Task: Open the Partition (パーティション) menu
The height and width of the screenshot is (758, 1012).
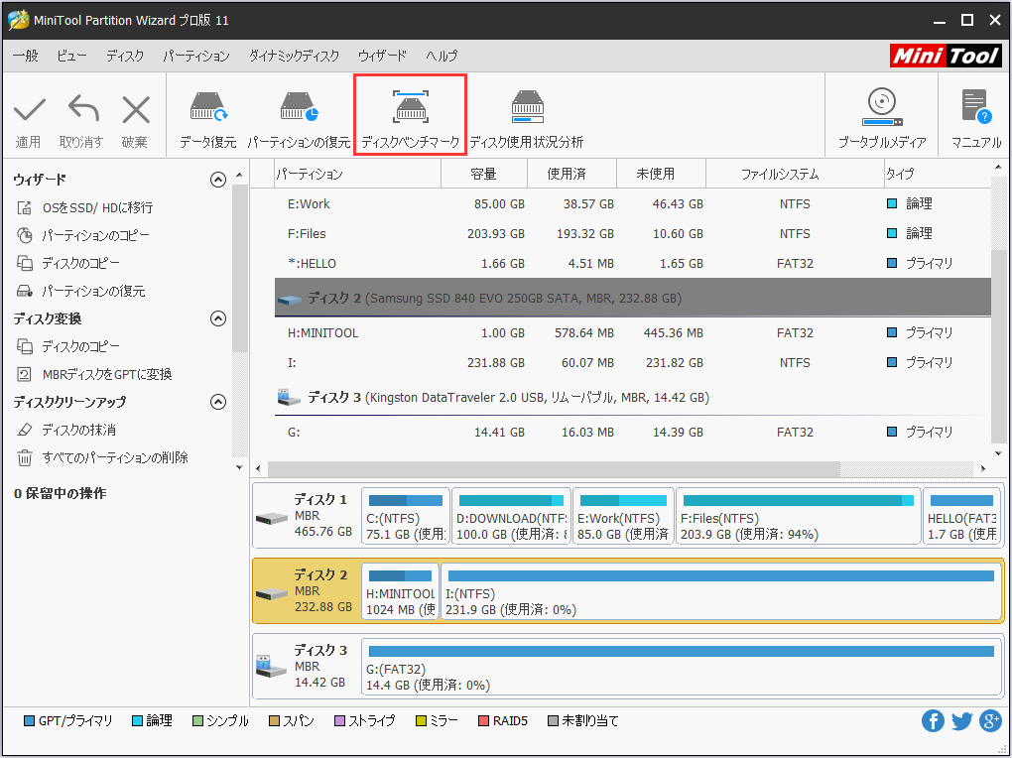Action: (195, 56)
